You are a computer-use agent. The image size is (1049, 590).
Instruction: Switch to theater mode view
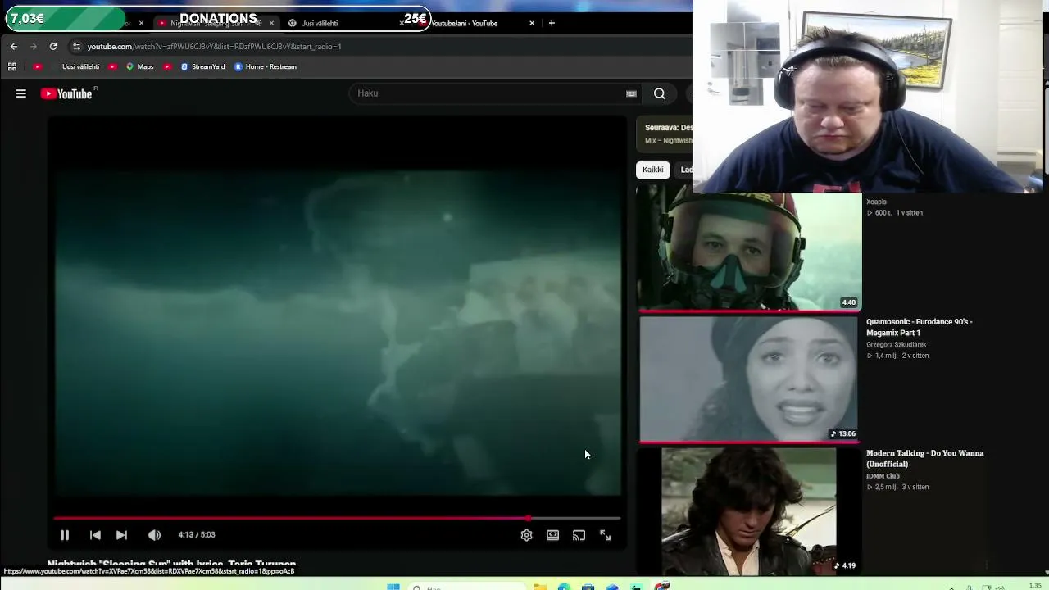click(x=552, y=535)
